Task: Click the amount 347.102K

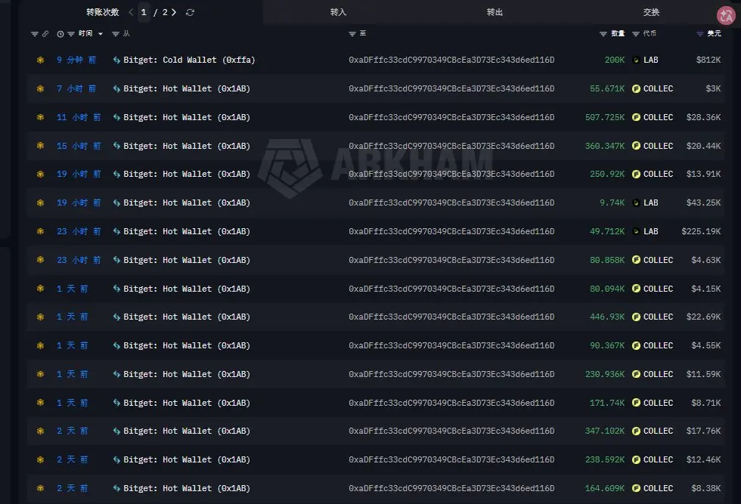Action: tap(605, 431)
